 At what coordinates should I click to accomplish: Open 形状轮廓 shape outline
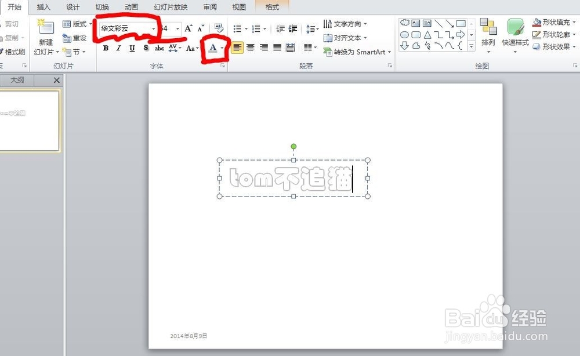point(554,35)
